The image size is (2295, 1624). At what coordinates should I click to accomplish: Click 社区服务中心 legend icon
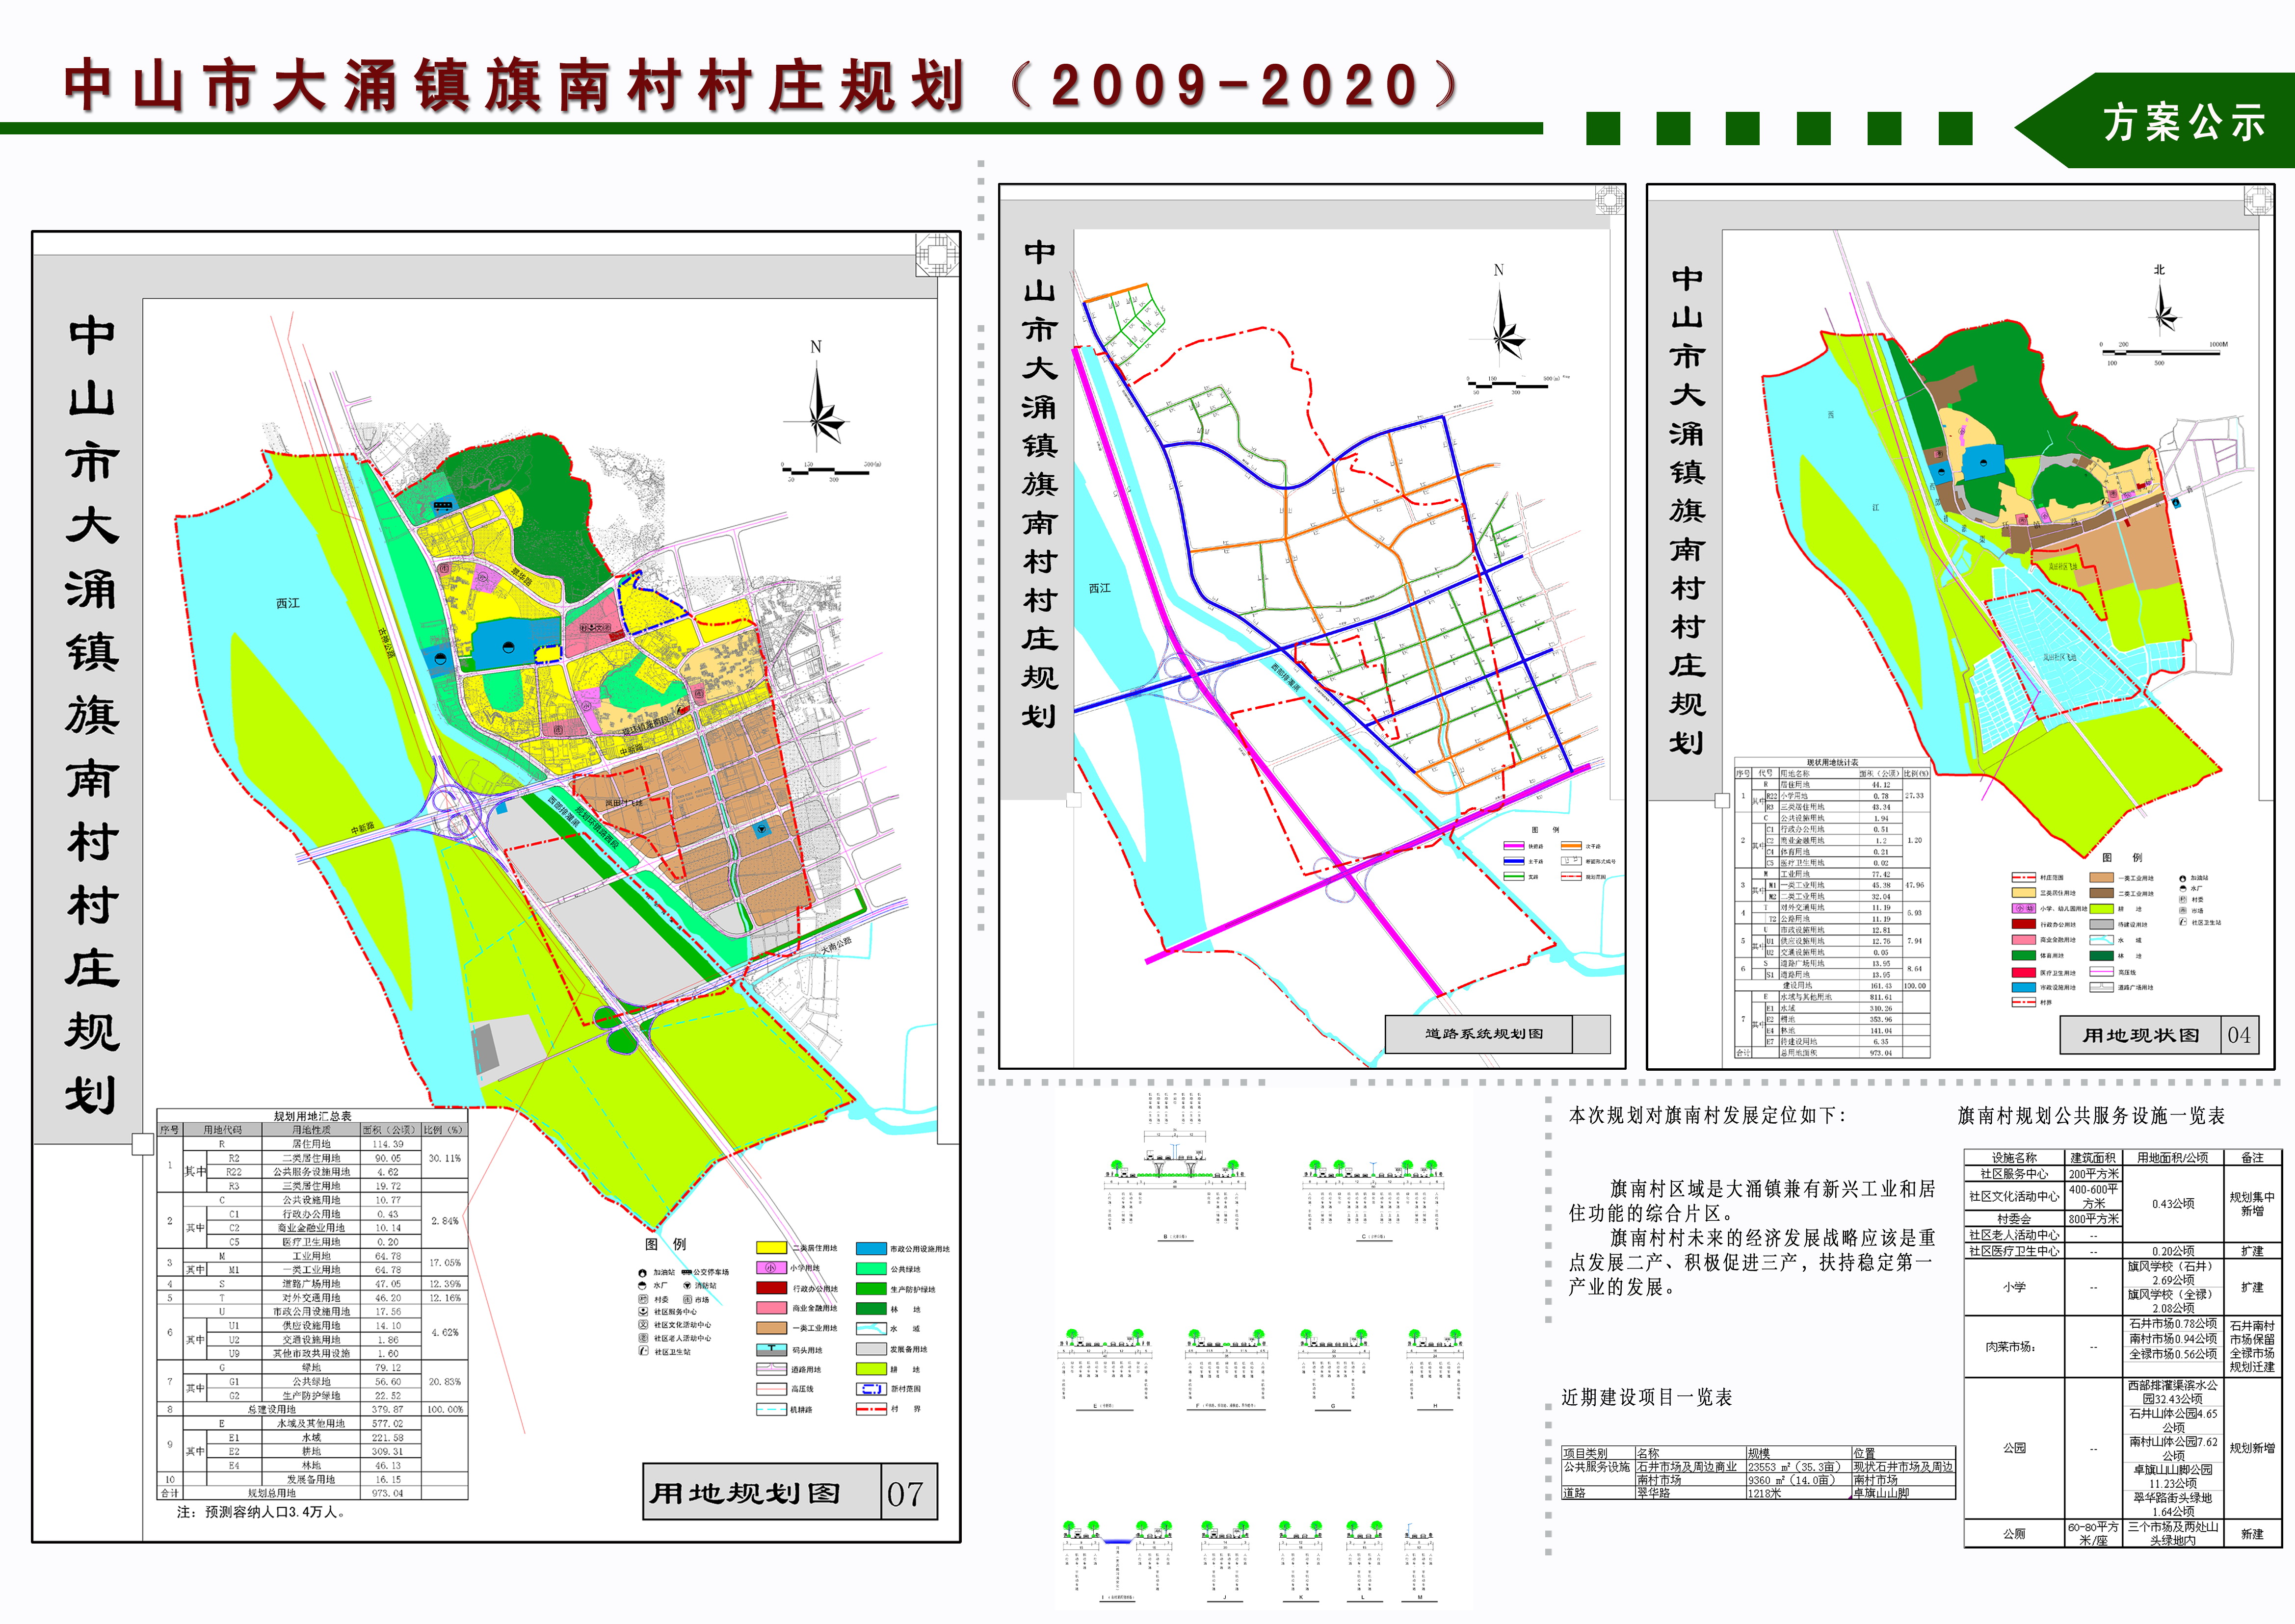click(x=643, y=1312)
